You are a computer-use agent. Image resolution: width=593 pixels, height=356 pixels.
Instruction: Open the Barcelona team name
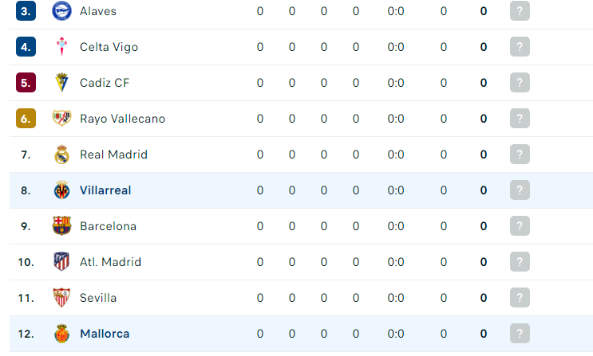pyautogui.click(x=109, y=226)
